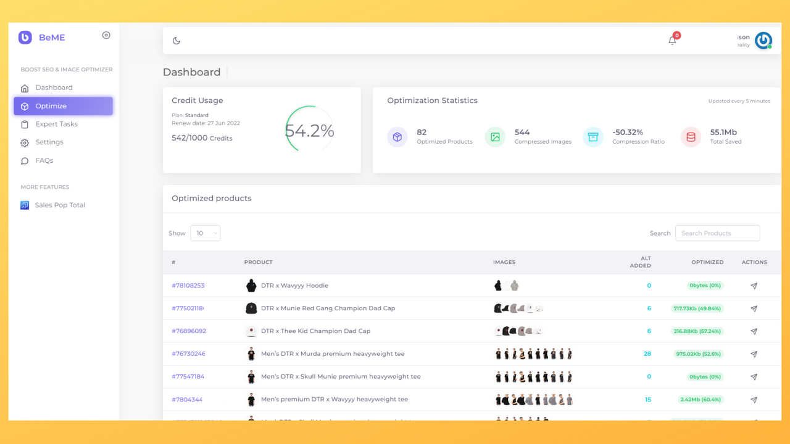Click send action for Thee Kid Dad Cap
Screen dimensions: 790x444
pos(754,332)
